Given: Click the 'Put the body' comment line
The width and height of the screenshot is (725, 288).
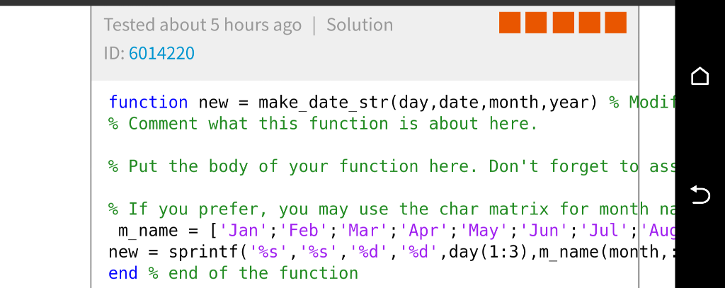Looking at the screenshot, I should 391,166.
